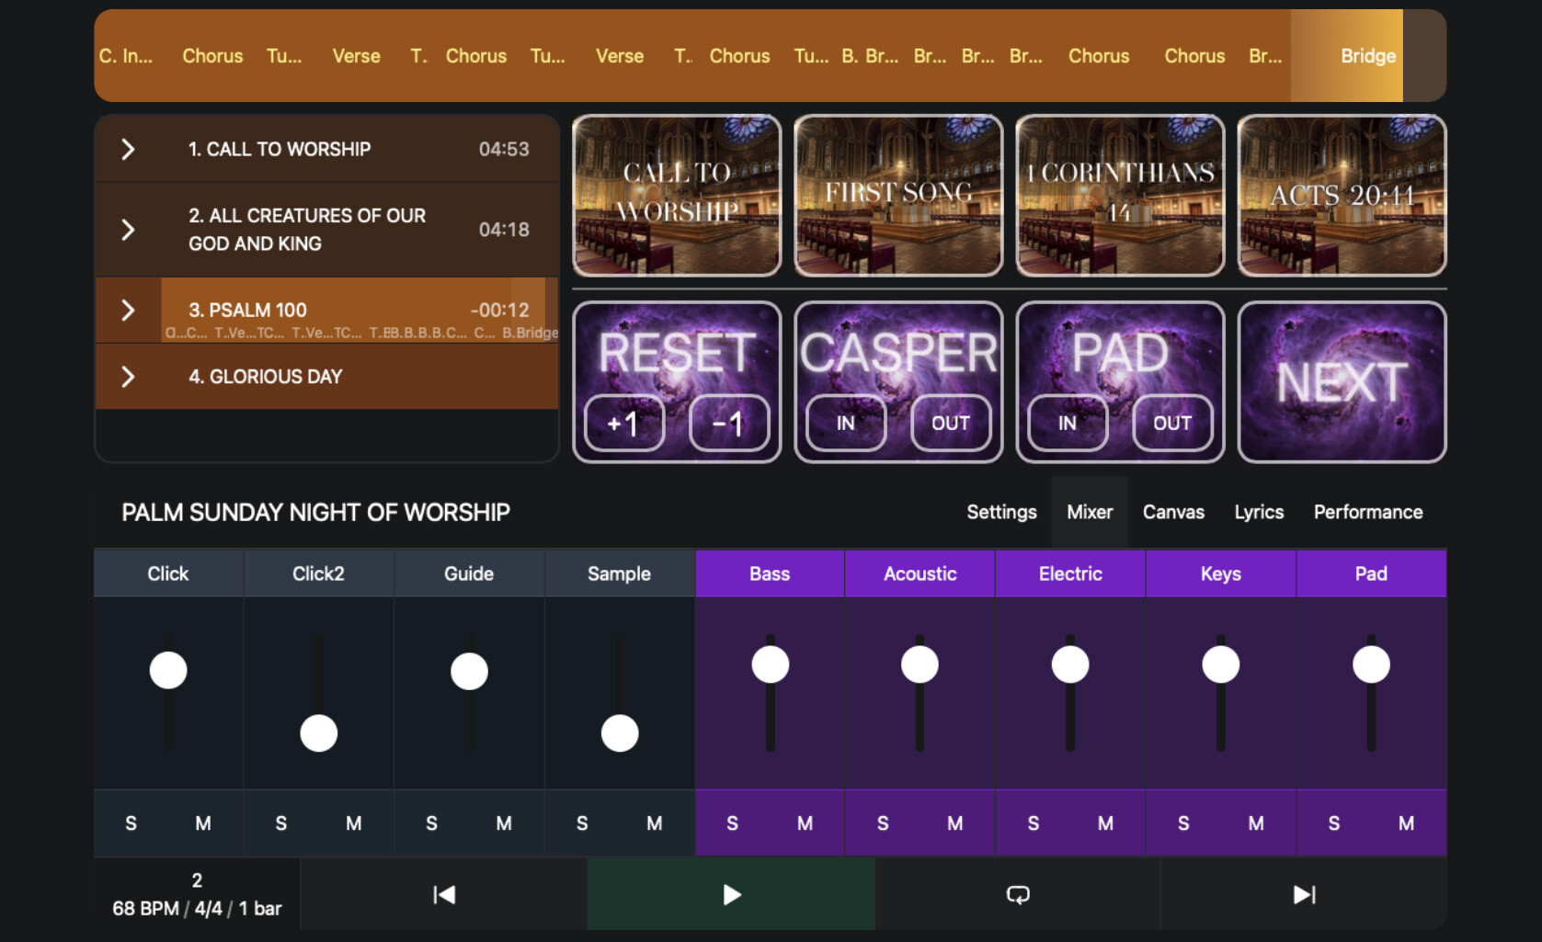Mute the Keys channel
This screenshot has height=942, width=1542.
(1255, 823)
